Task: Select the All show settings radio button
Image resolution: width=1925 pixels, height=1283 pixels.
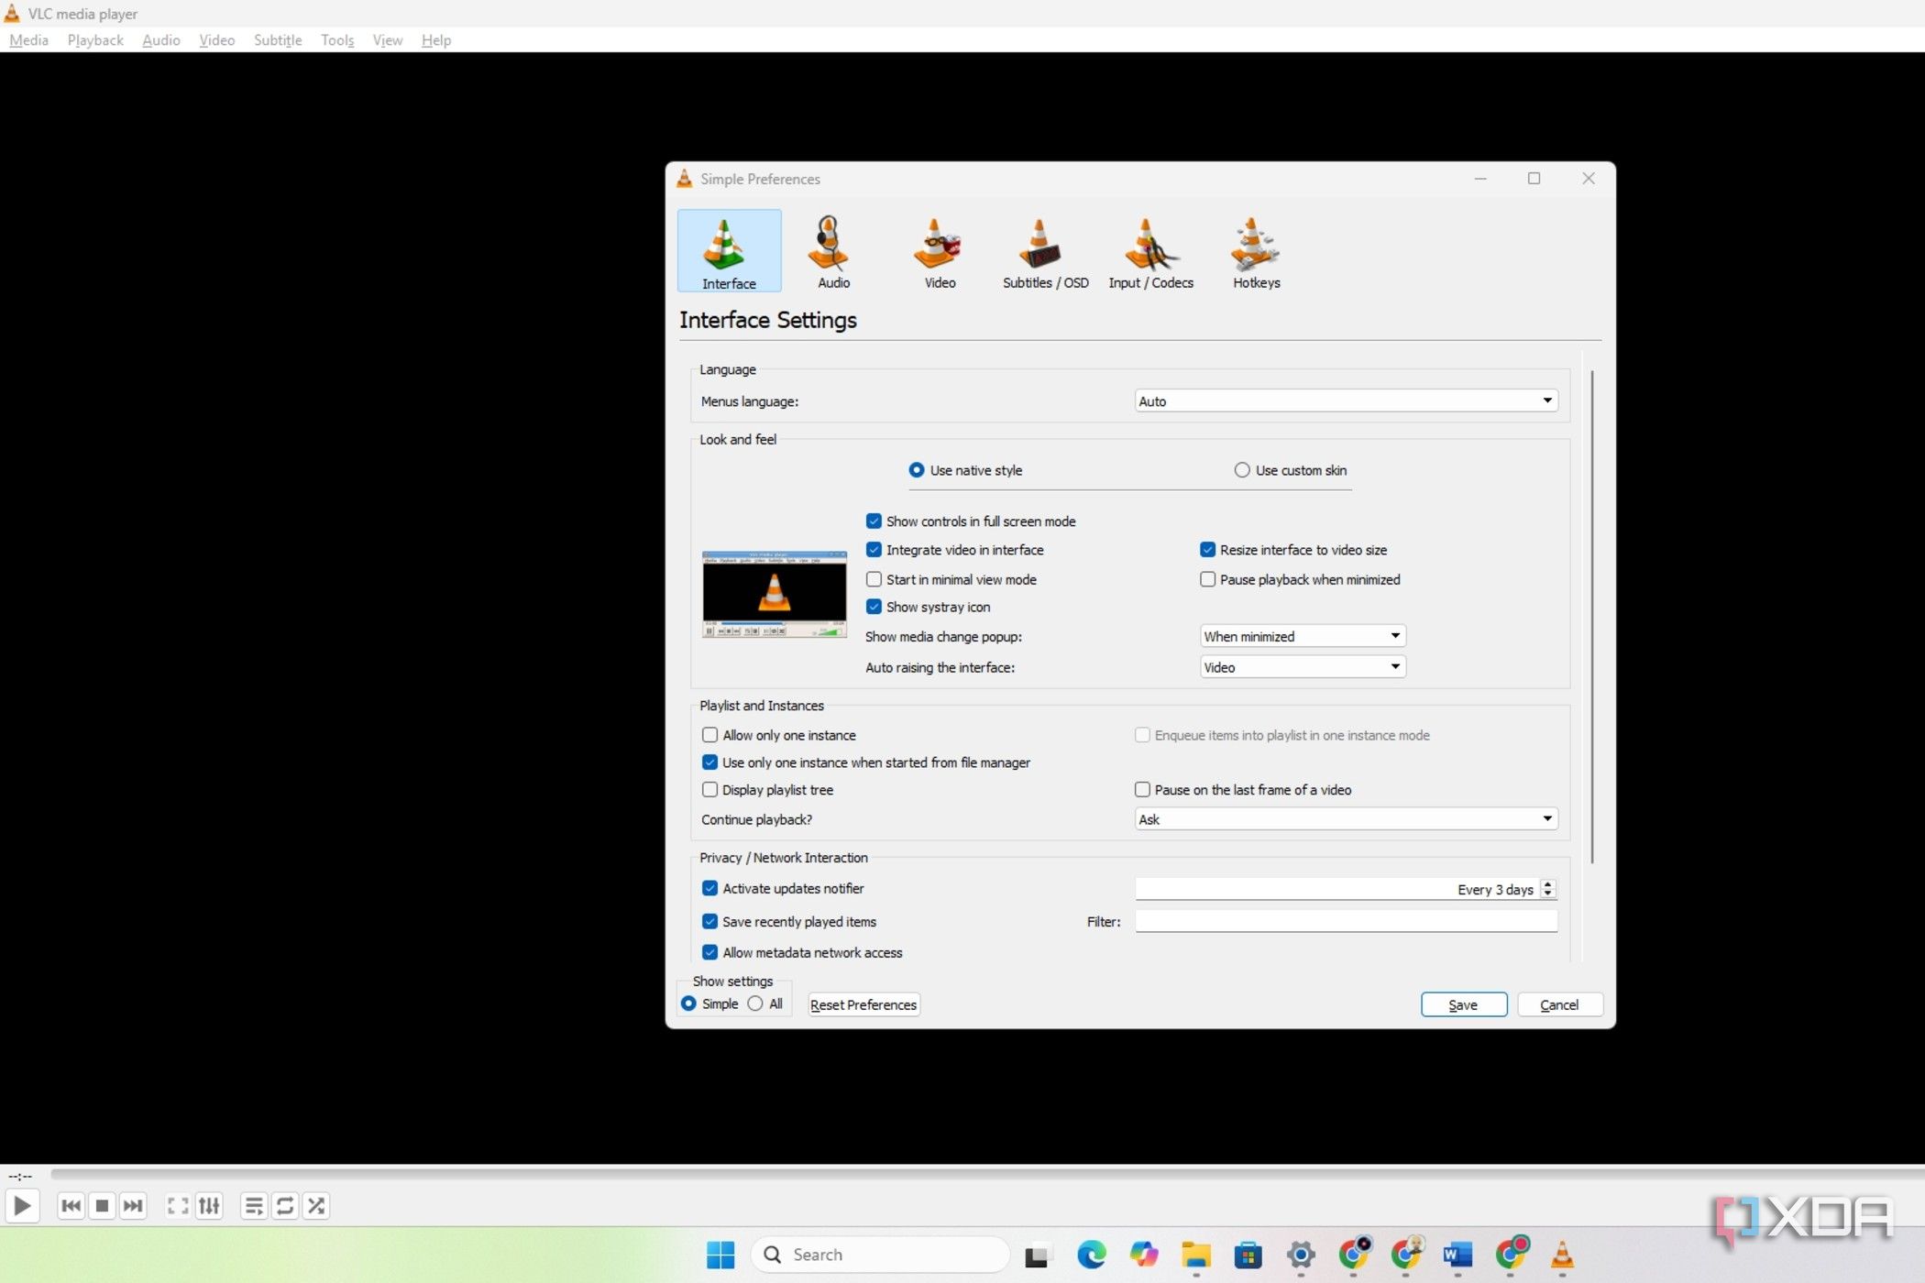Action: click(x=754, y=1003)
